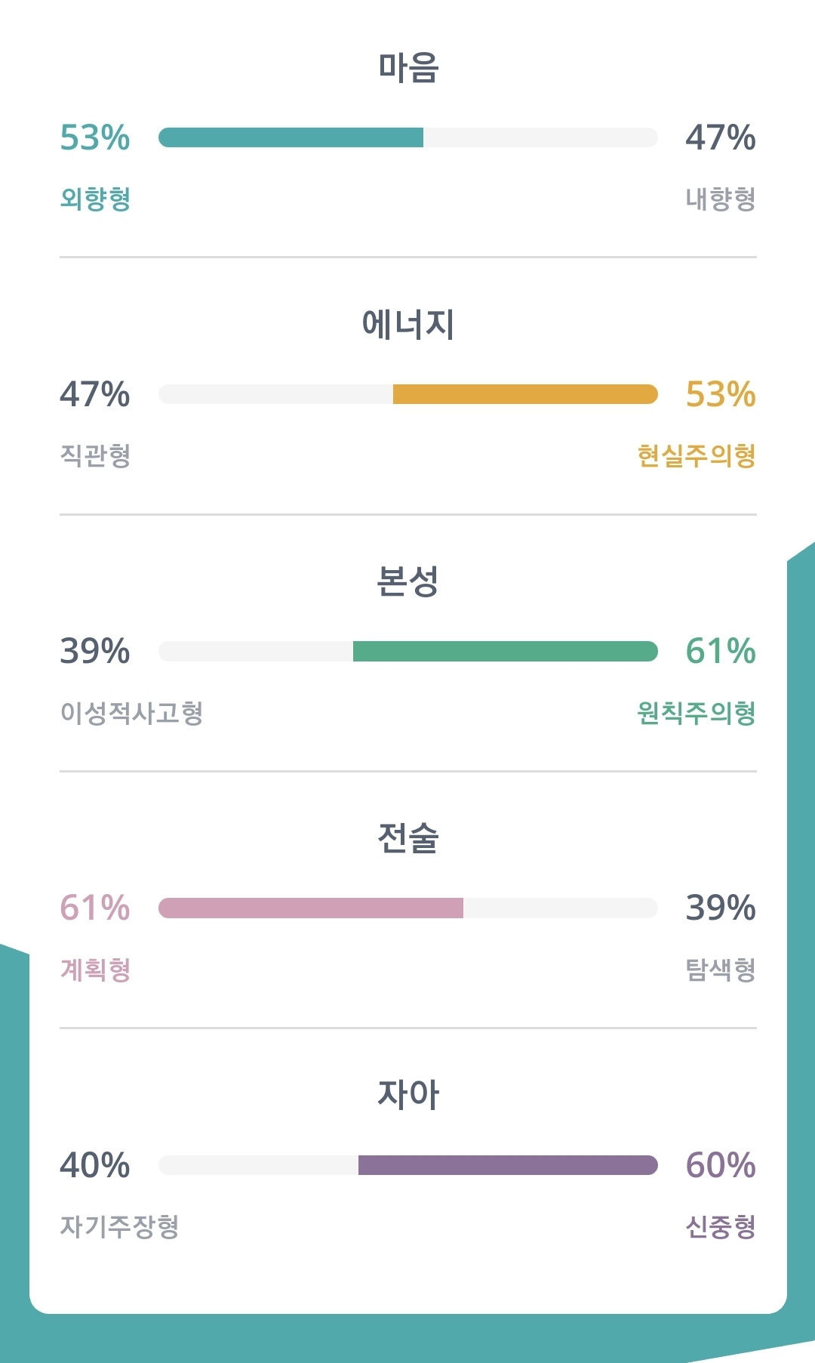Click the 내향형 trait label
The width and height of the screenshot is (815, 1363).
[721, 199]
